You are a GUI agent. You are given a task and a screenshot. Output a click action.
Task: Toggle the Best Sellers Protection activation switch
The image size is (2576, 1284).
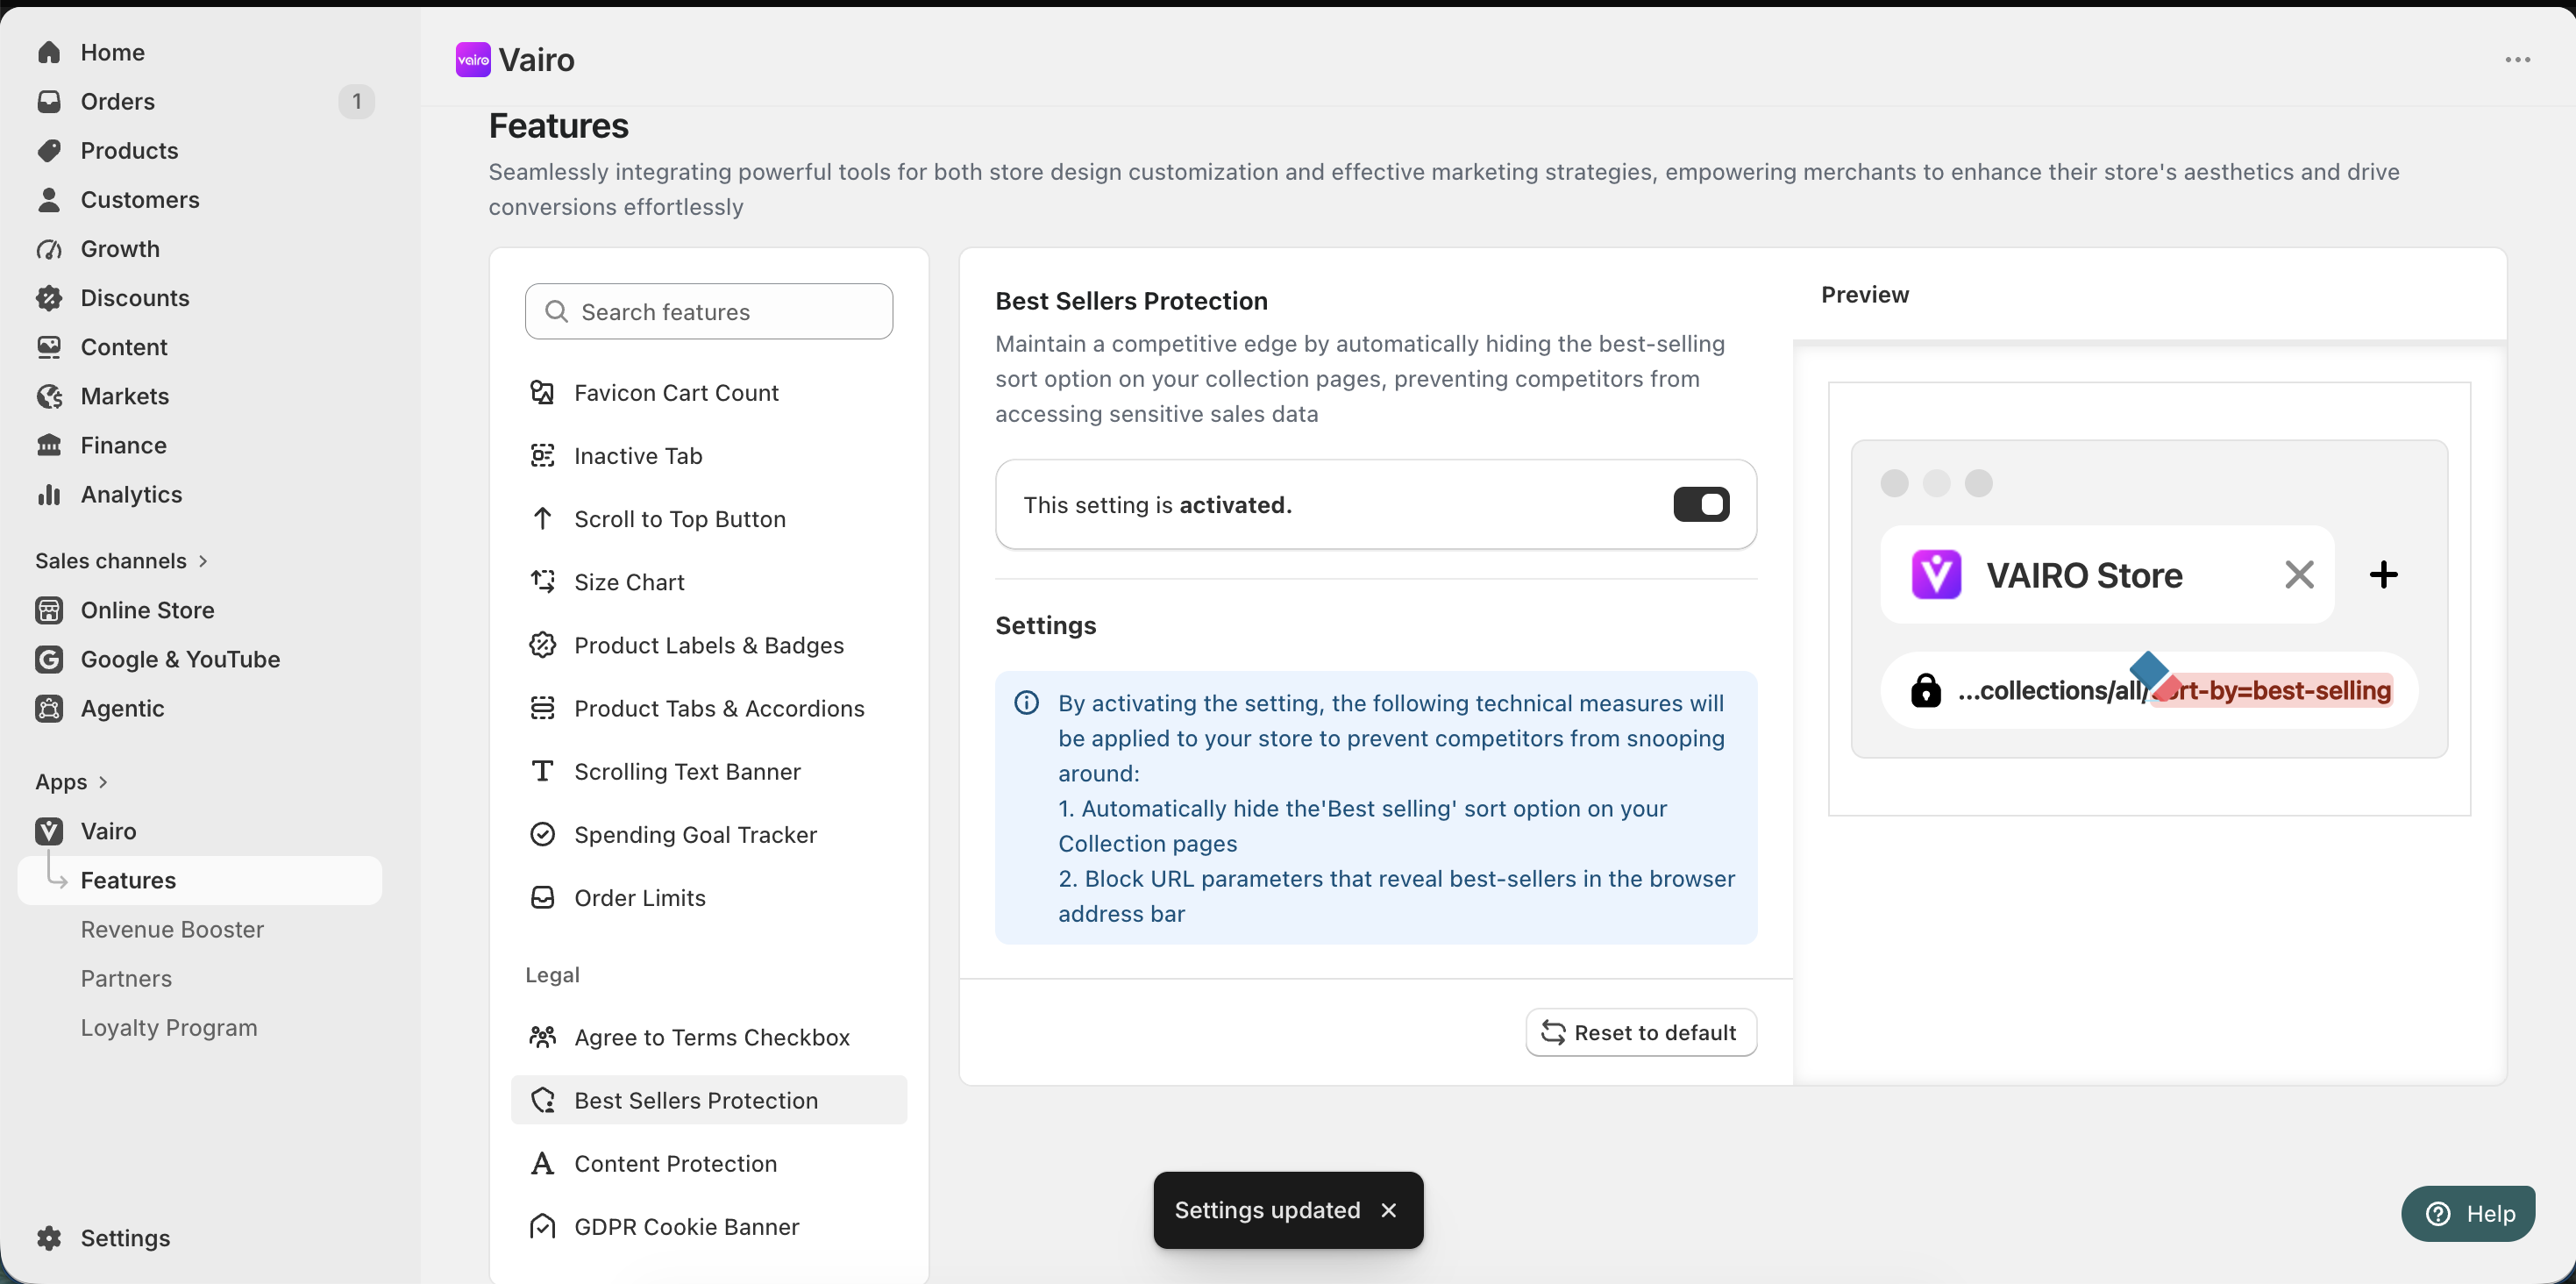pyautogui.click(x=1701, y=504)
